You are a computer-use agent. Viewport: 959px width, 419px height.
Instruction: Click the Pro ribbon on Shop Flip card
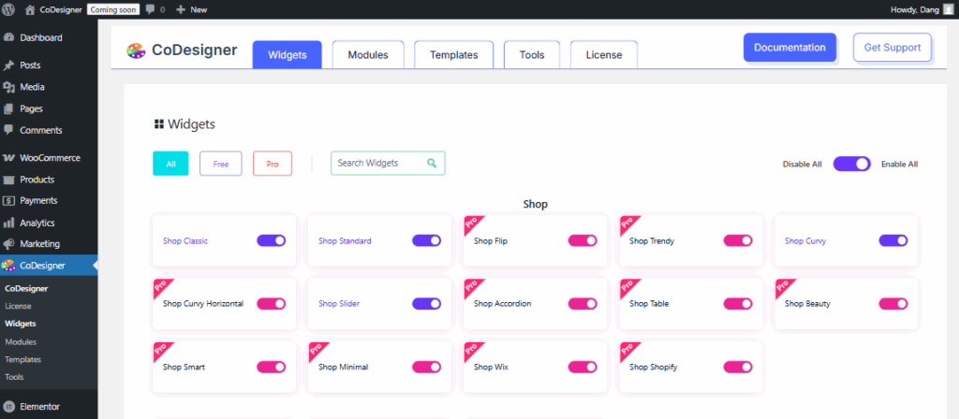pyautogui.click(x=473, y=224)
